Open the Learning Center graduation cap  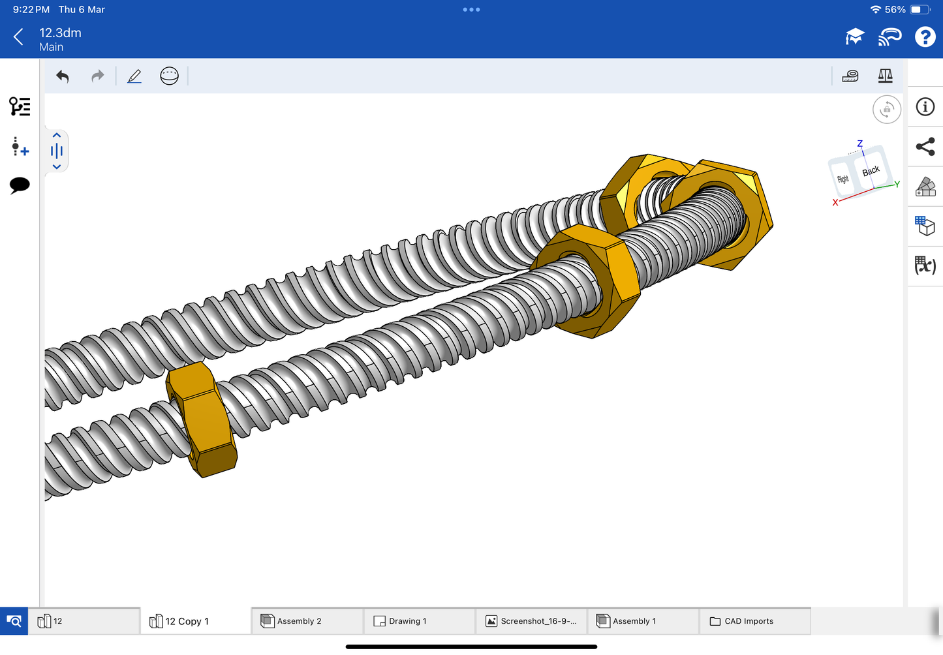pos(854,37)
